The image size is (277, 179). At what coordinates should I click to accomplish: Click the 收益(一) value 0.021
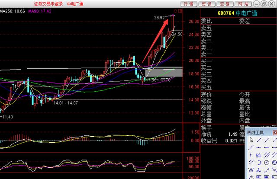tap(231, 141)
